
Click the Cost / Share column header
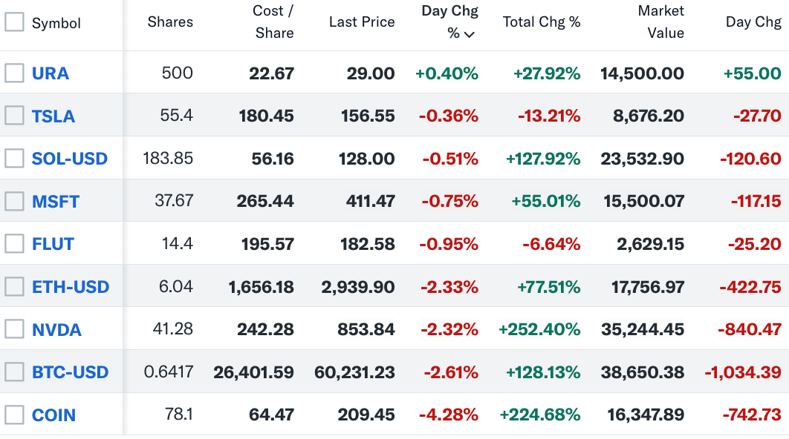point(273,22)
